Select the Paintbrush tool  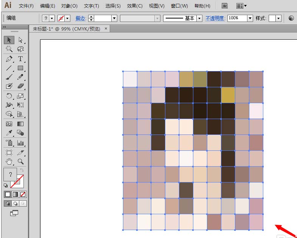click(x=9, y=77)
